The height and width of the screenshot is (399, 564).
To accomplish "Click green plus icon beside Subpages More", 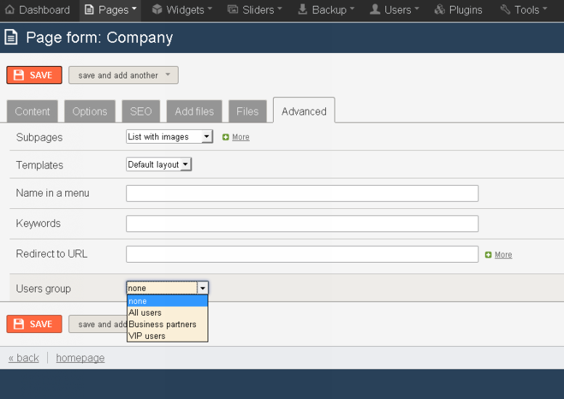I will click(226, 137).
